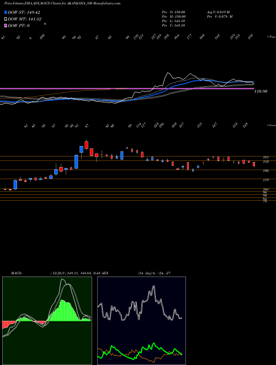
Task: Click the magenta DOW PT legend swatch
Action: point(6,25)
